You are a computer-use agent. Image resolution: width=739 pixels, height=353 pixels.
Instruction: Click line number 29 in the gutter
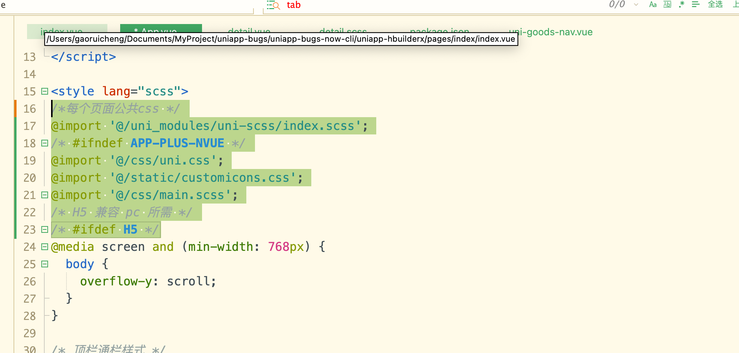point(30,333)
